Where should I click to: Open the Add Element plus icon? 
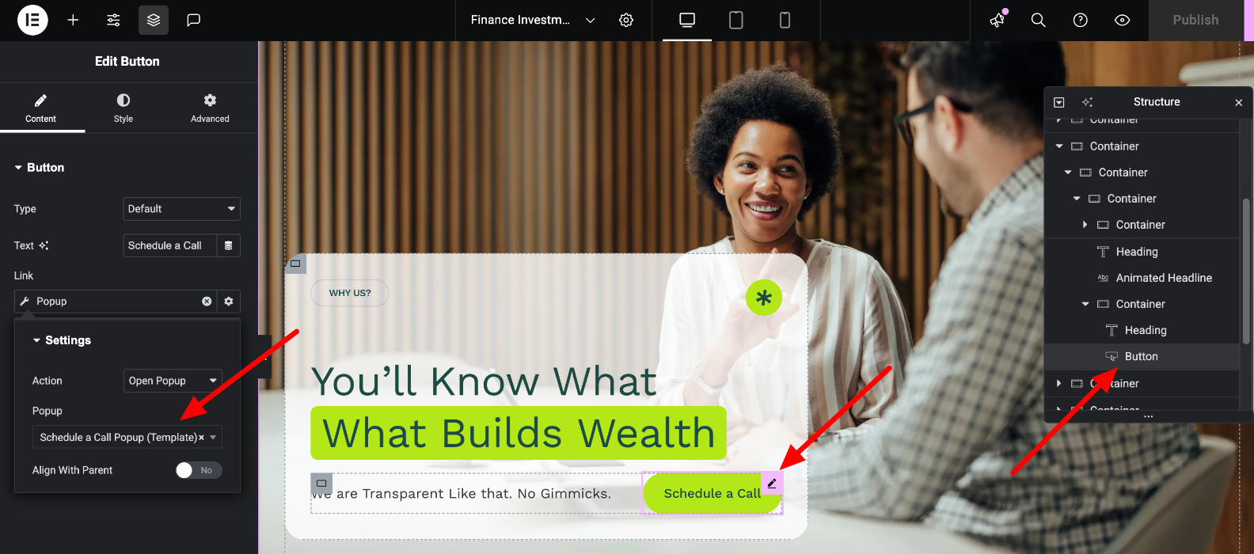click(x=73, y=20)
